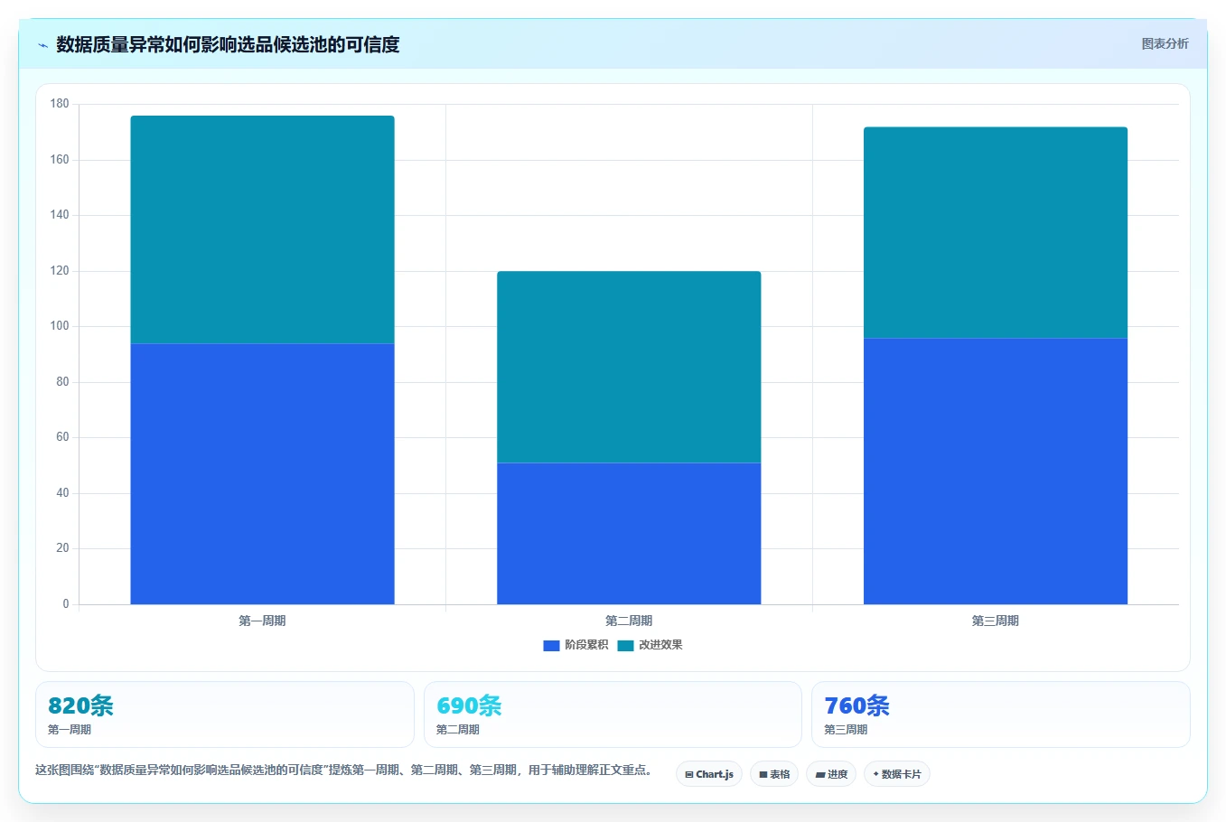
Task: Click the blue 阶段累积 bar of 第一周期
Action: point(262,473)
